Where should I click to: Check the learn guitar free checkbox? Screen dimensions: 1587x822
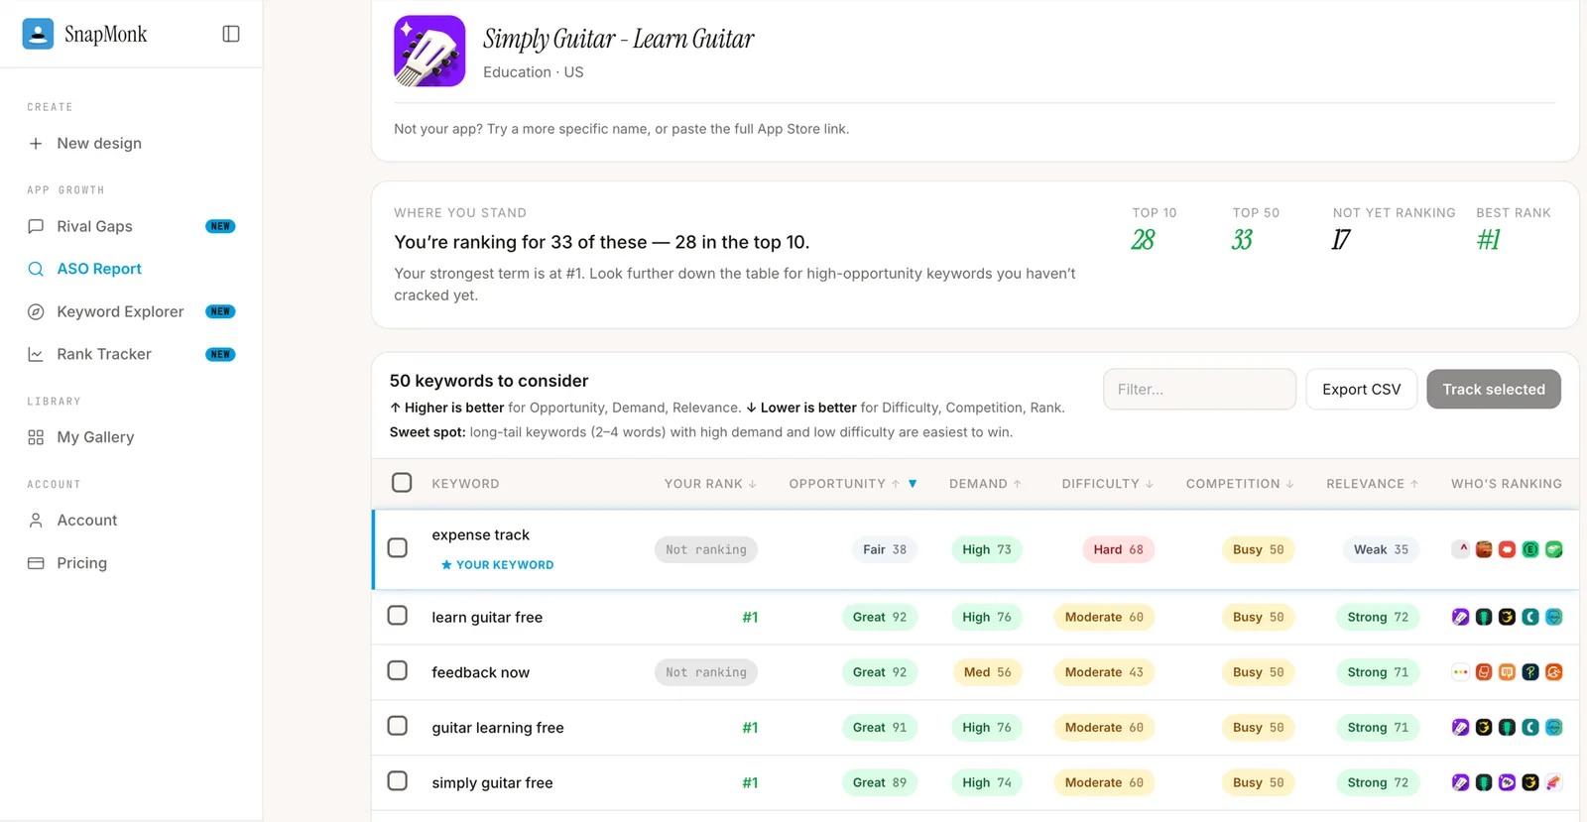click(x=398, y=616)
